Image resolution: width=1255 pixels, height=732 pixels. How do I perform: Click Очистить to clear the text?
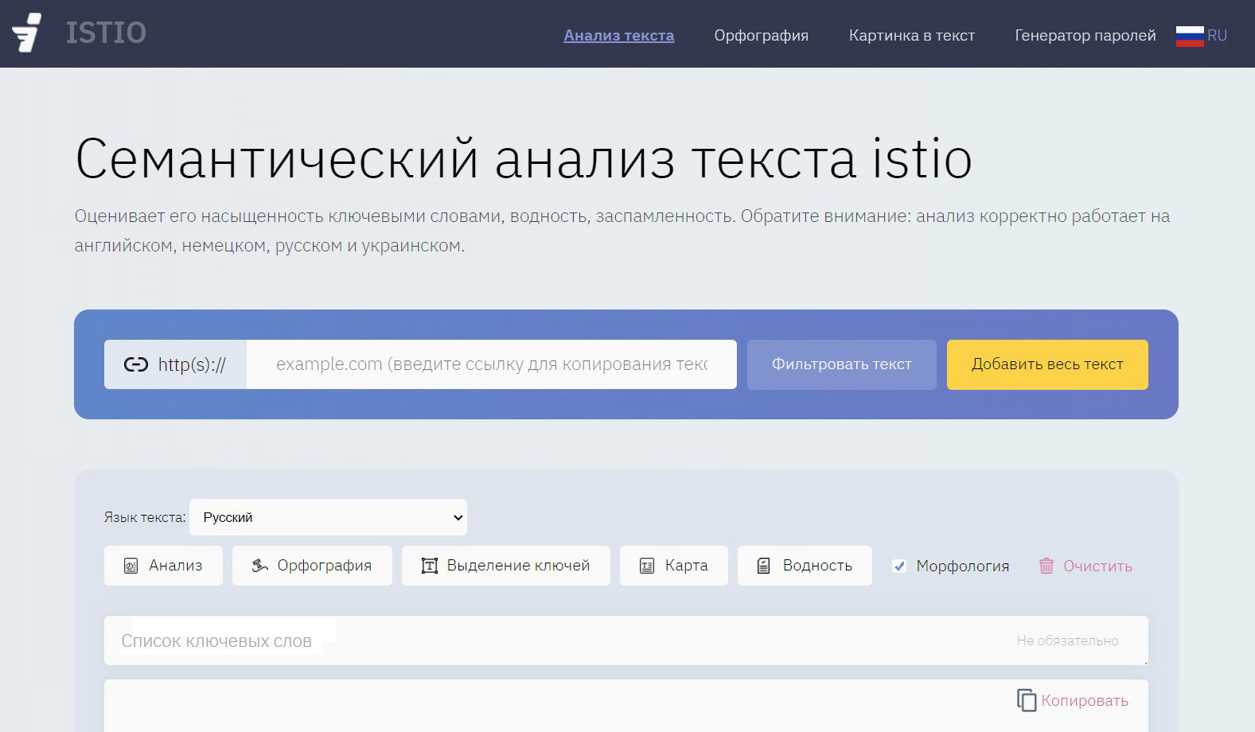[1097, 566]
